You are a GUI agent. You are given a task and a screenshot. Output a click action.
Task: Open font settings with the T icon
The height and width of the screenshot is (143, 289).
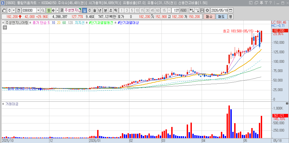[266, 3]
